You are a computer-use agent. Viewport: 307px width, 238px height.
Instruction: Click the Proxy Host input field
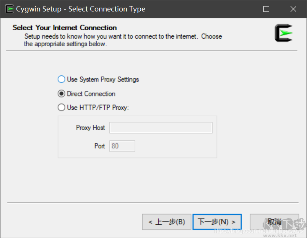coord(161,128)
